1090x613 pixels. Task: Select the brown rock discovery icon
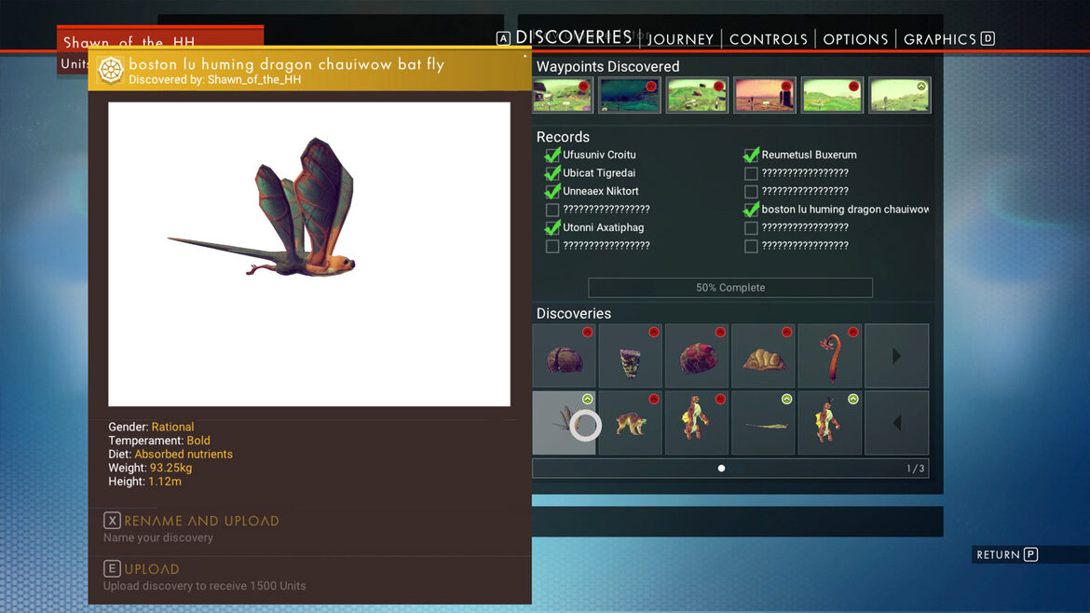(x=564, y=356)
